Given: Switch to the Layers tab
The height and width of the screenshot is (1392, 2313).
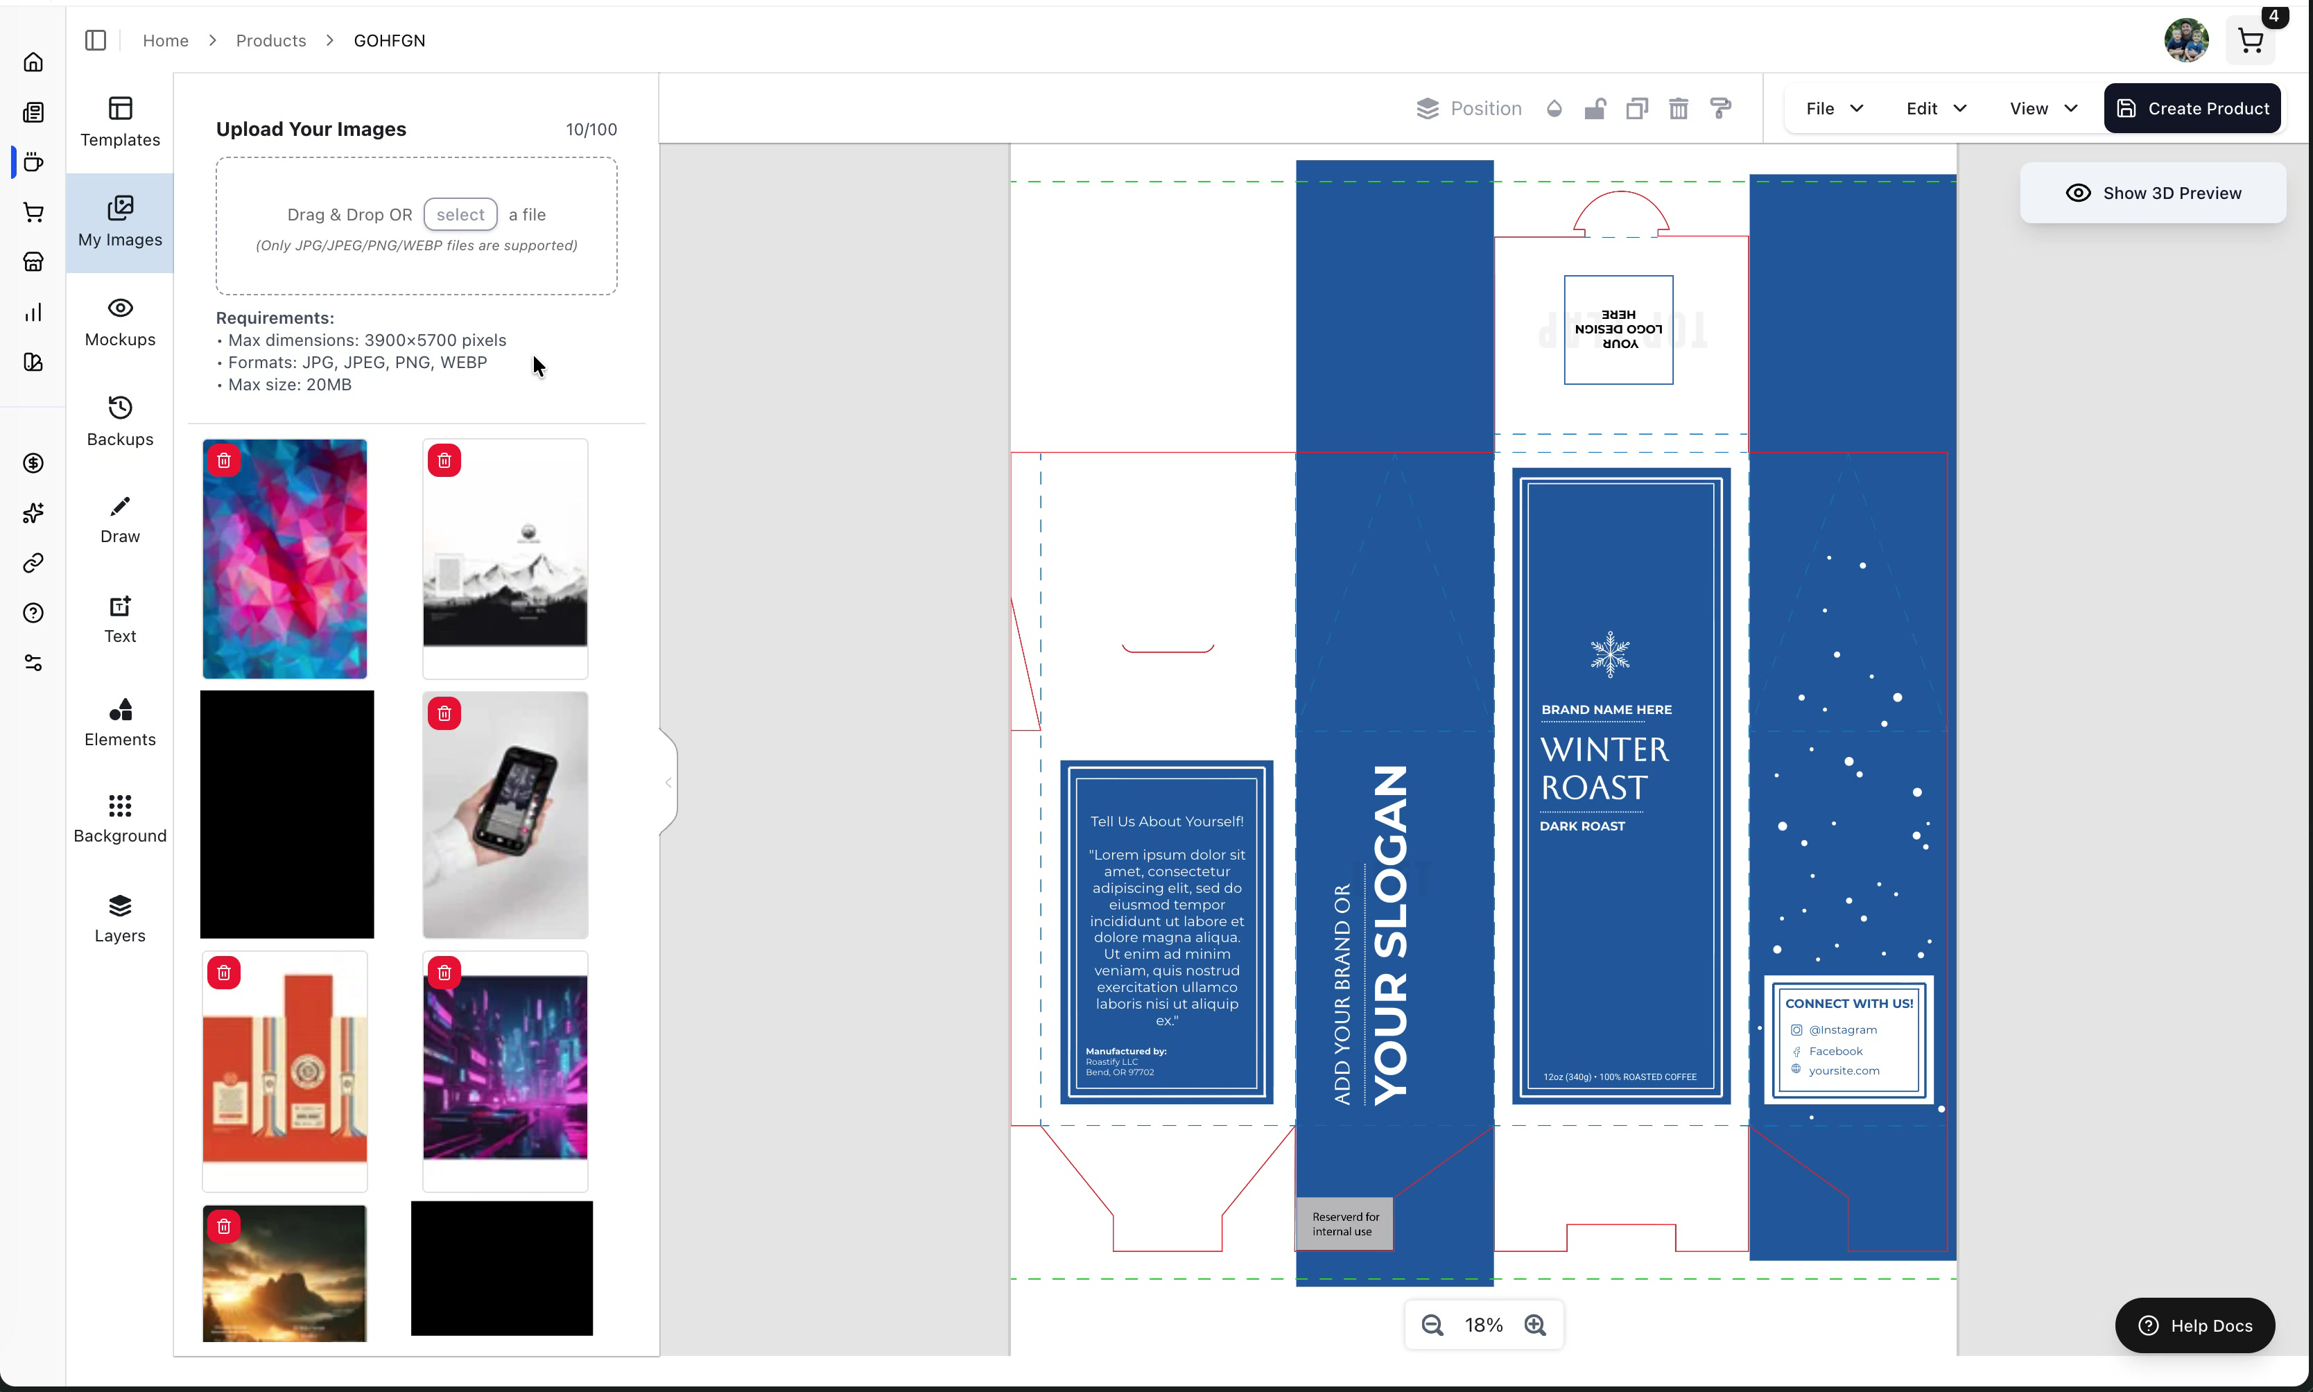Looking at the screenshot, I should (x=120, y=919).
